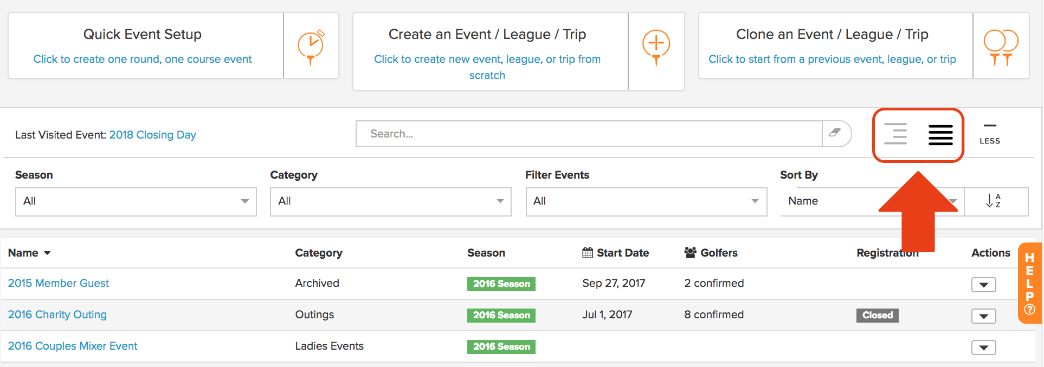Click the eraser icon to clear search

coord(835,133)
